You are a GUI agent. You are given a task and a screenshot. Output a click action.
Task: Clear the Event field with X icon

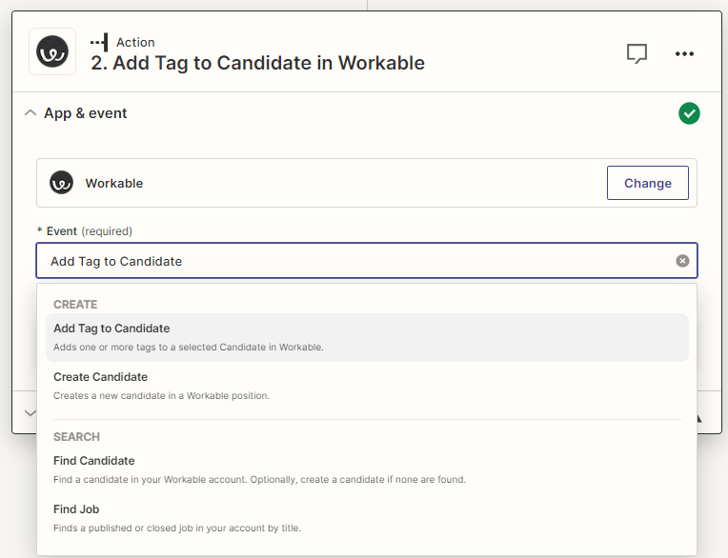tap(682, 261)
